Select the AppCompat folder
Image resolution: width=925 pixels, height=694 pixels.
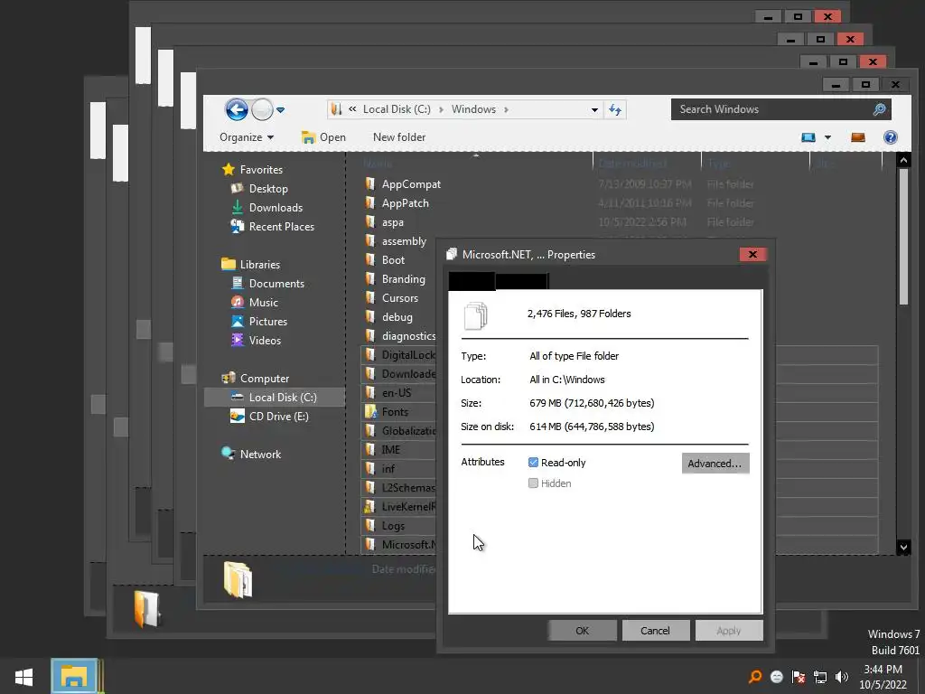403,184
